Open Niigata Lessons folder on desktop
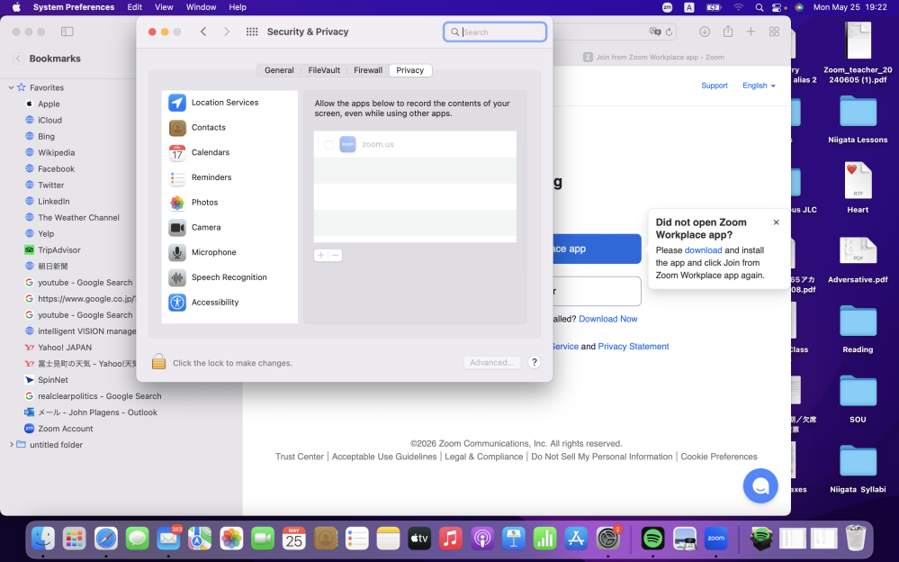The height and width of the screenshot is (562, 899). [x=858, y=120]
